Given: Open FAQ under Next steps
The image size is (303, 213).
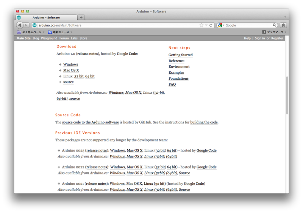Looking at the screenshot, I should [x=172, y=85].
